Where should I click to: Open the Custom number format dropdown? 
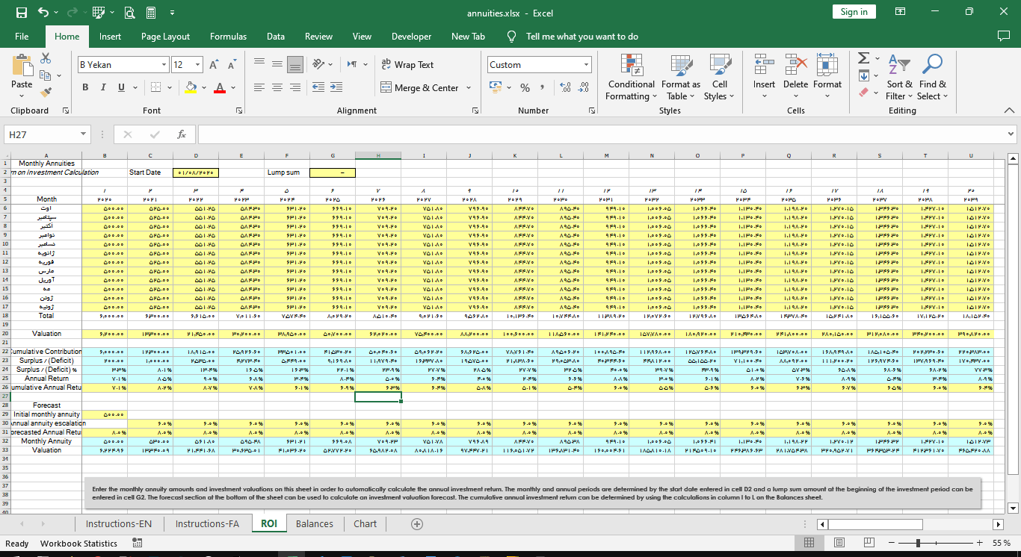(586, 65)
